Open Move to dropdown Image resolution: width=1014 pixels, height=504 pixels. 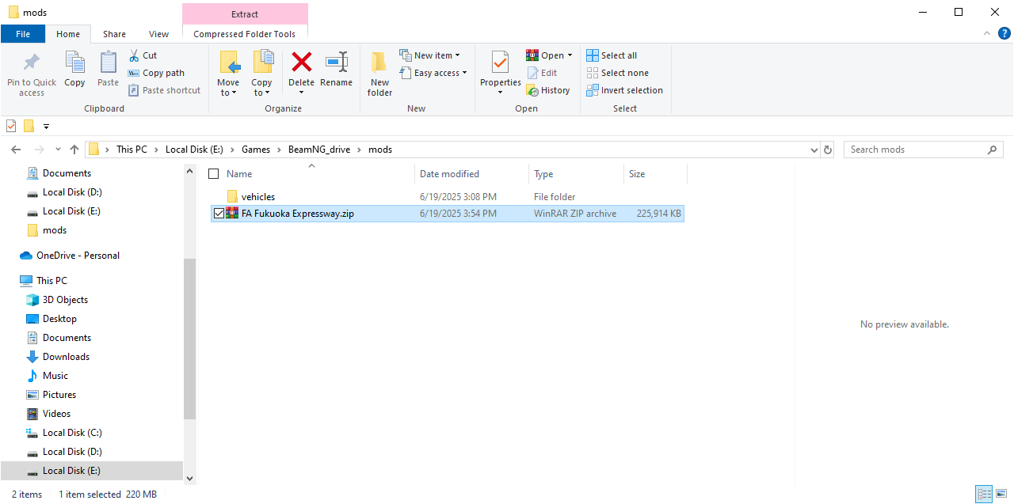tap(228, 87)
